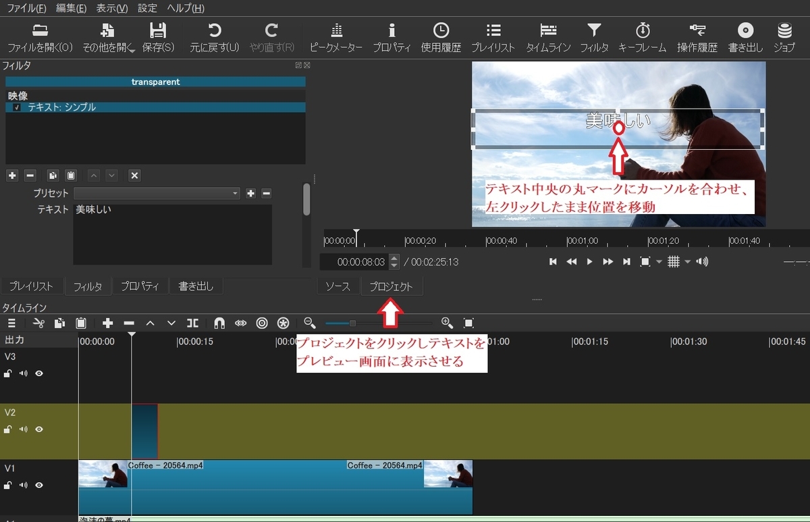Cut clip with timeline scissors icon
The image size is (810, 522).
click(38, 323)
